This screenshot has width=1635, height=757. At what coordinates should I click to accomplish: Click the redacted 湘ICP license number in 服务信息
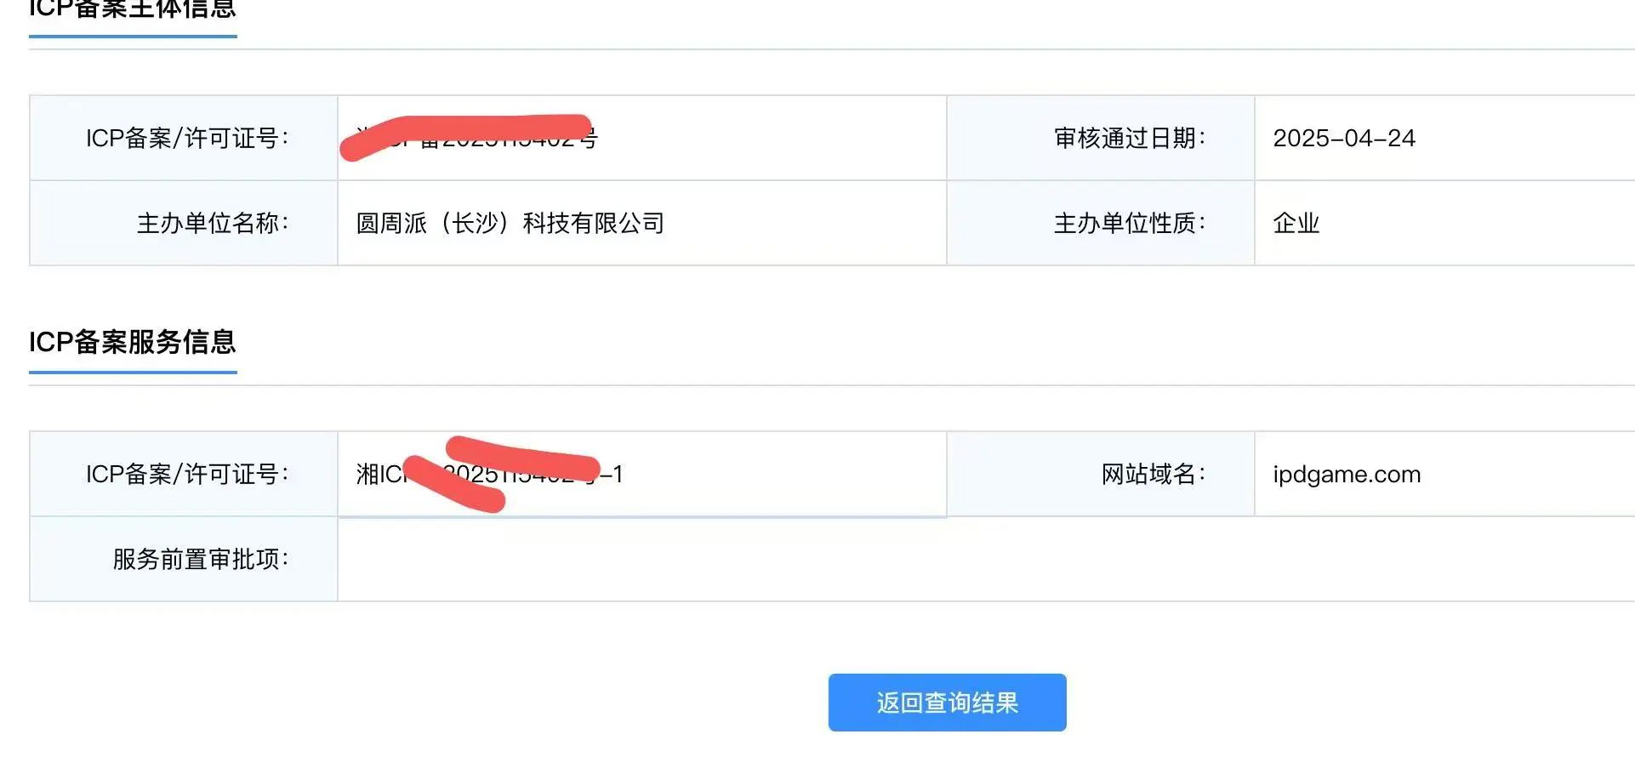(489, 474)
